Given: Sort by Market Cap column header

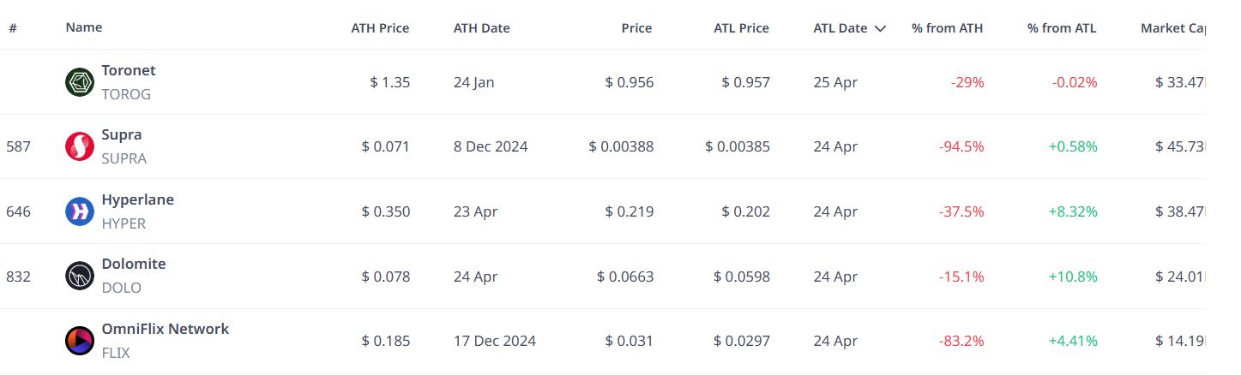Looking at the screenshot, I should [1172, 28].
